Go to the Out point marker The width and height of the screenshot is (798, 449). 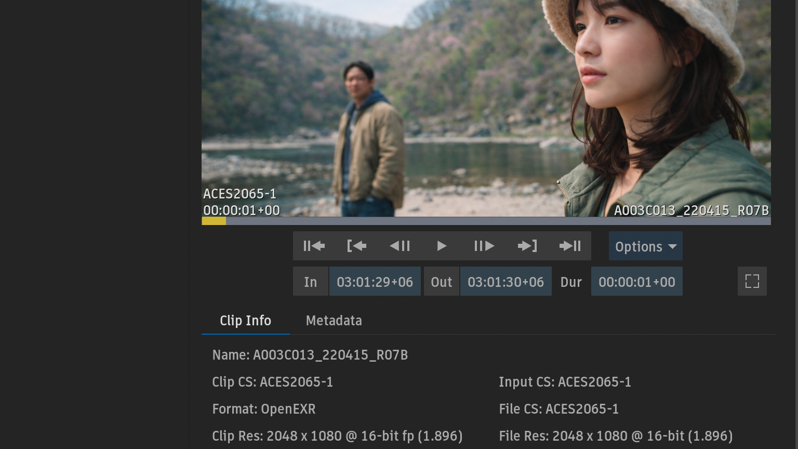coord(527,246)
